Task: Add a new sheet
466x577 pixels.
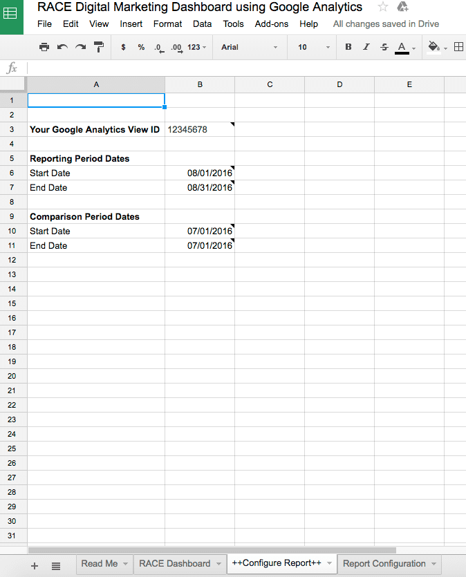Action: [35, 566]
